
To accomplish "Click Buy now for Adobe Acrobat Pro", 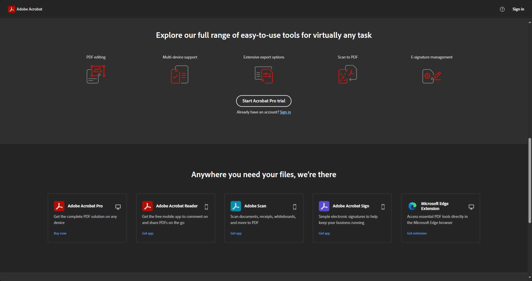I will tap(60, 233).
